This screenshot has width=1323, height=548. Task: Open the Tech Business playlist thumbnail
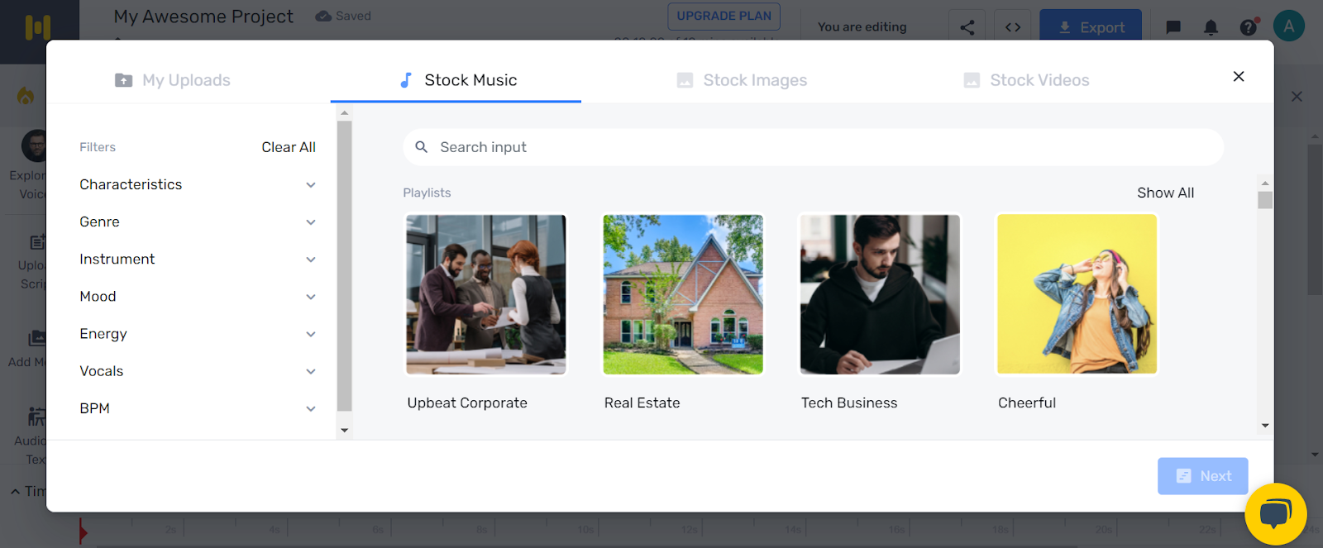point(880,294)
